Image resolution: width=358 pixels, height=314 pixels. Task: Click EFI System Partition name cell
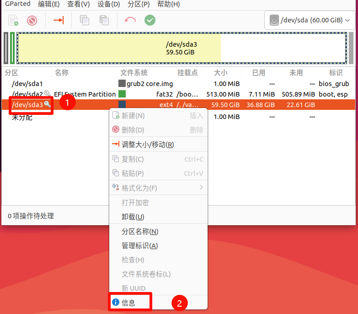[x=85, y=94]
